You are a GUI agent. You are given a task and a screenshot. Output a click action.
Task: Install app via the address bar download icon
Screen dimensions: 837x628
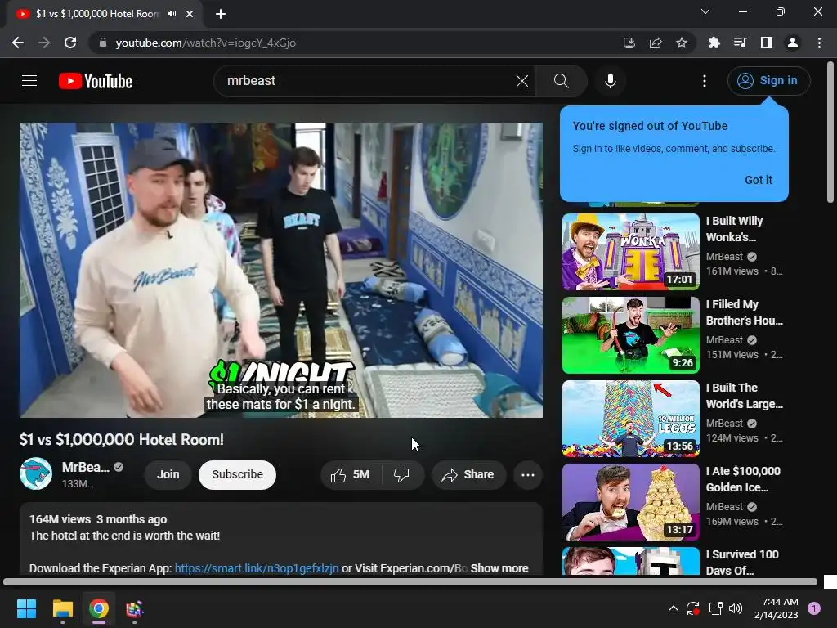tap(629, 43)
